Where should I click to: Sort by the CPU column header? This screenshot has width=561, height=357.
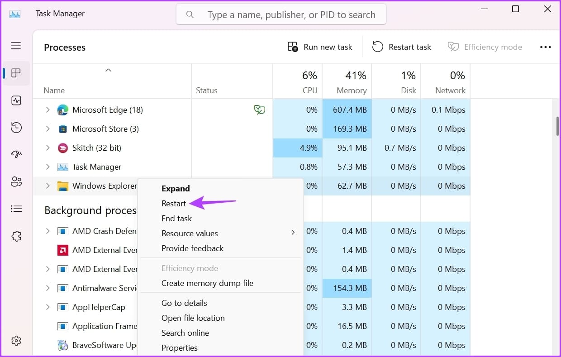click(298, 81)
